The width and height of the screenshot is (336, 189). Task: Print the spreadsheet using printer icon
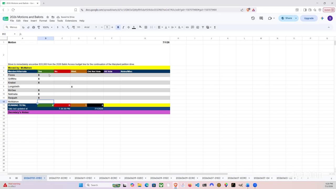pyautogui.click(x=33, y=27)
